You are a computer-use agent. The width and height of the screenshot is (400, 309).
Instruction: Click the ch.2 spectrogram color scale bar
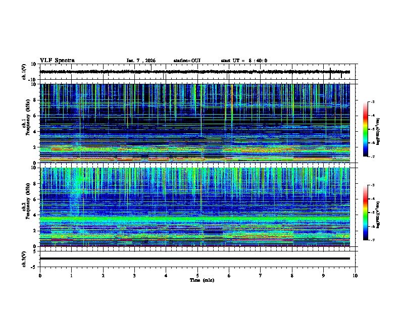coord(365,213)
